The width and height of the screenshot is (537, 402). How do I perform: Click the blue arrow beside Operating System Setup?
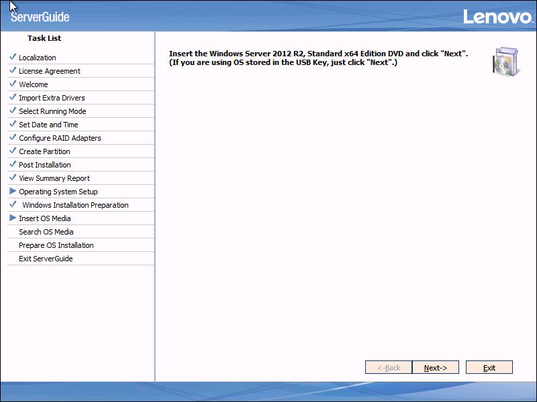pyautogui.click(x=13, y=192)
